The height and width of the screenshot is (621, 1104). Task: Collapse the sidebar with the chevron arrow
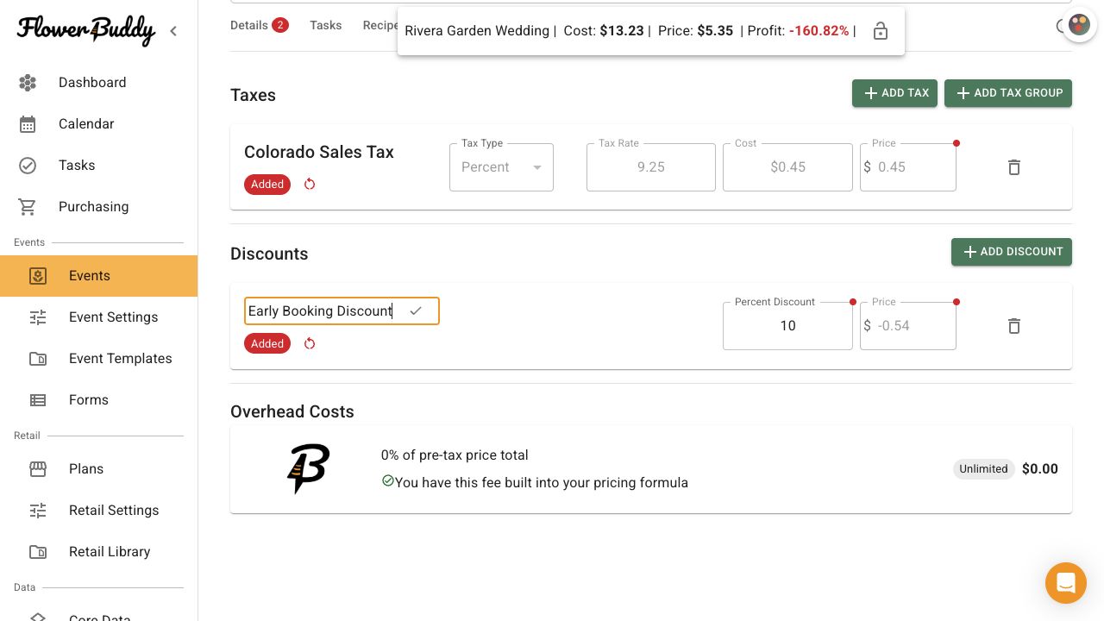[173, 31]
